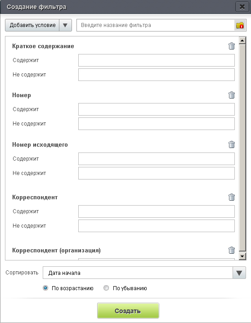
Task: Select По возрастанию sort order
Action: tap(45, 288)
